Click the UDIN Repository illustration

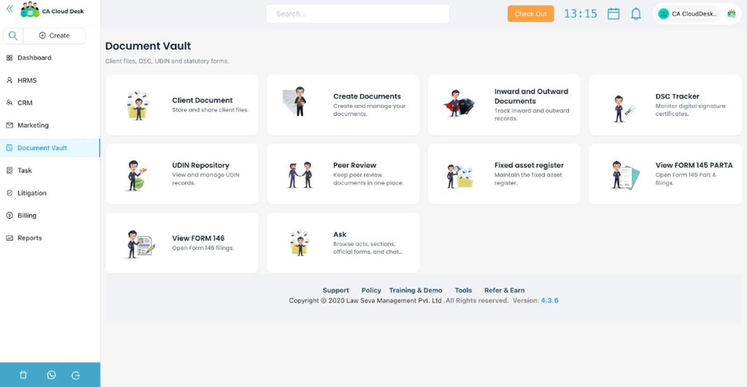point(136,176)
